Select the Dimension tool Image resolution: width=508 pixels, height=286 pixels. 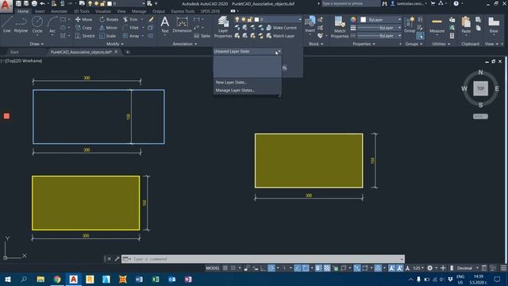(182, 25)
